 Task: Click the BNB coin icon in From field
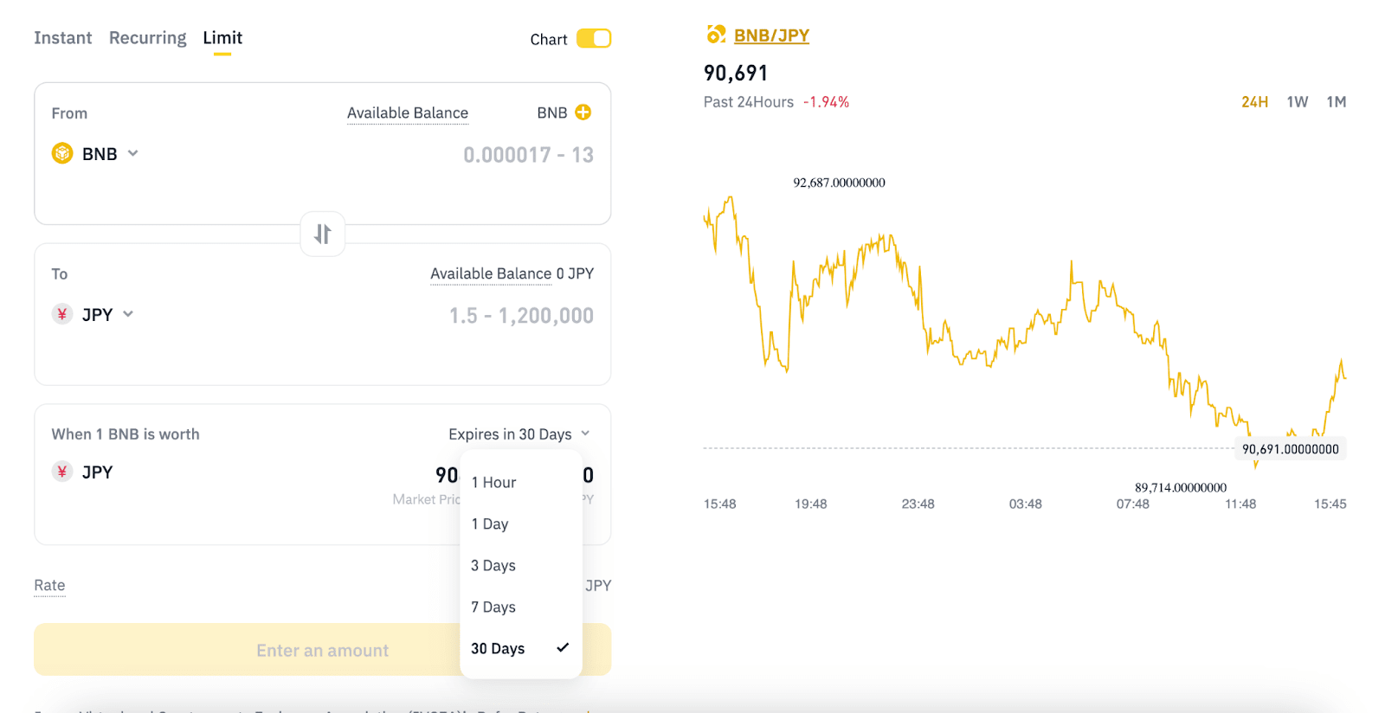[x=62, y=154]
